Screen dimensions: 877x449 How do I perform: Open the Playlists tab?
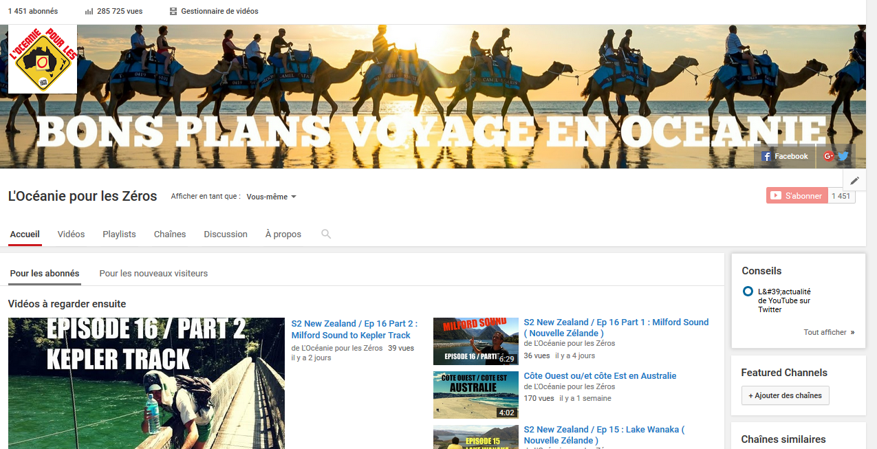[119, 234]
